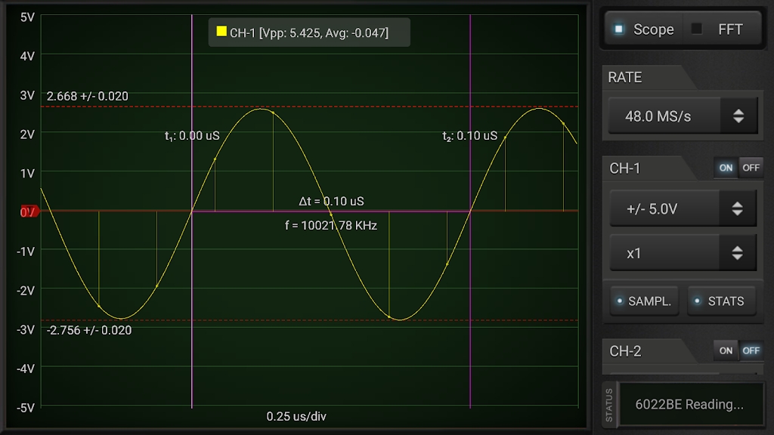This screenshot has height=435, width=774.
Task: Expand the +/- 5.0V range selector arrows
Action: (x=738, y=208)
